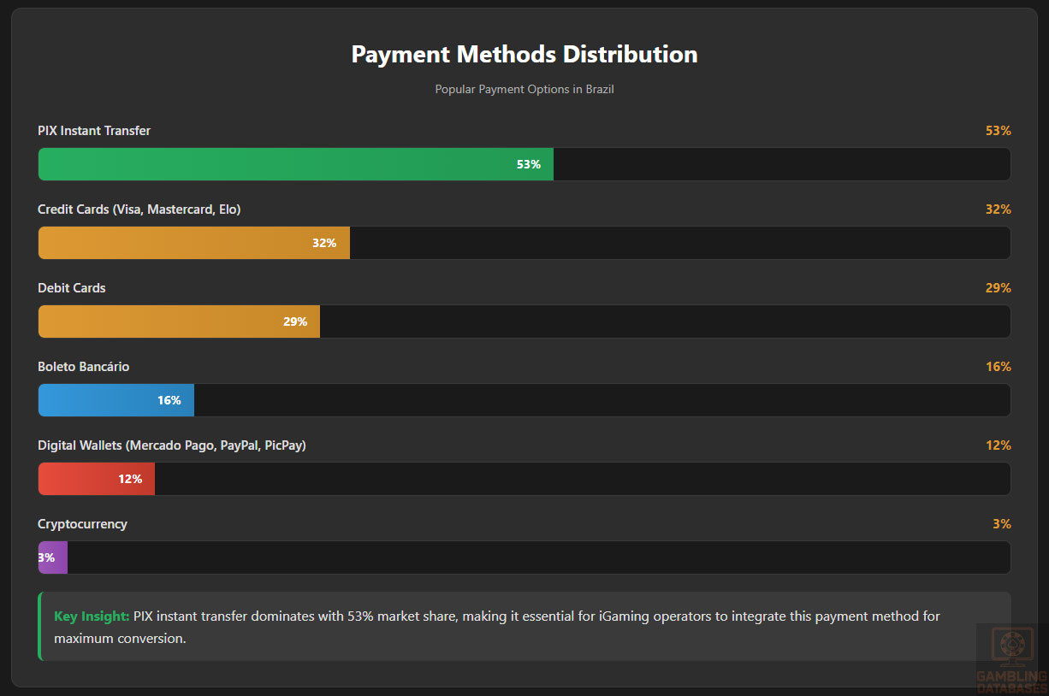Click the "Popular Payment Options in Brazil" subtitle

click(x=524, y=89)
